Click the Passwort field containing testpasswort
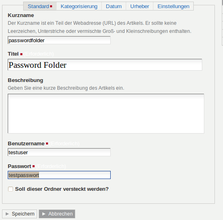The image size is (223, 220). [x=59, y=175]
